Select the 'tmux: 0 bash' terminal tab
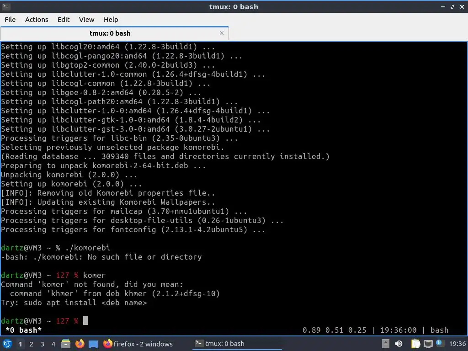468x351 pixels. (115, 33)
